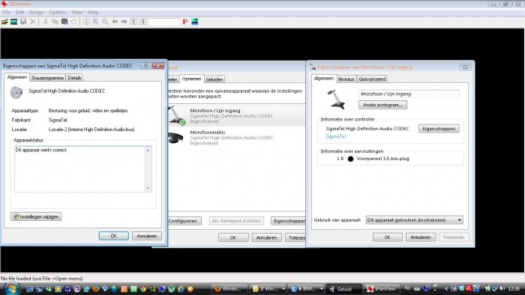The image size is (525, 295).
Task: Click Annuleren in Microfoon properties dialog
Action: [x=421, y=237]
